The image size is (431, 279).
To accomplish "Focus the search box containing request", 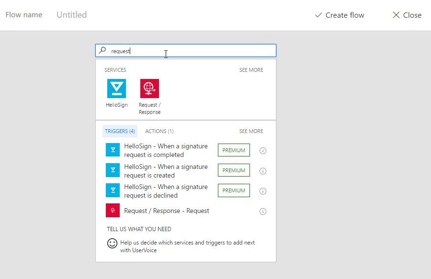I will pos(192,51).
